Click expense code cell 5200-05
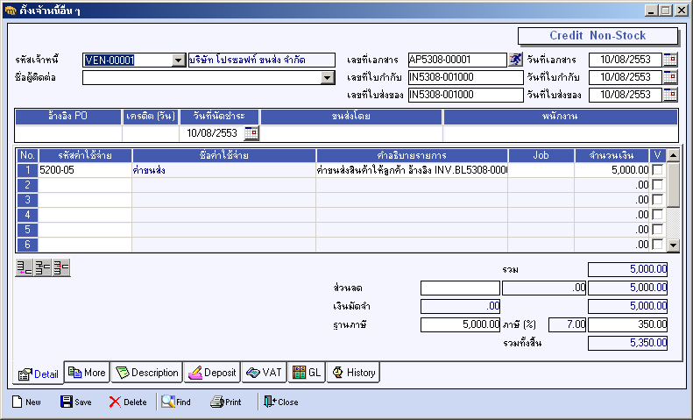This screenshot has width=693, height=420. point(85,170)
